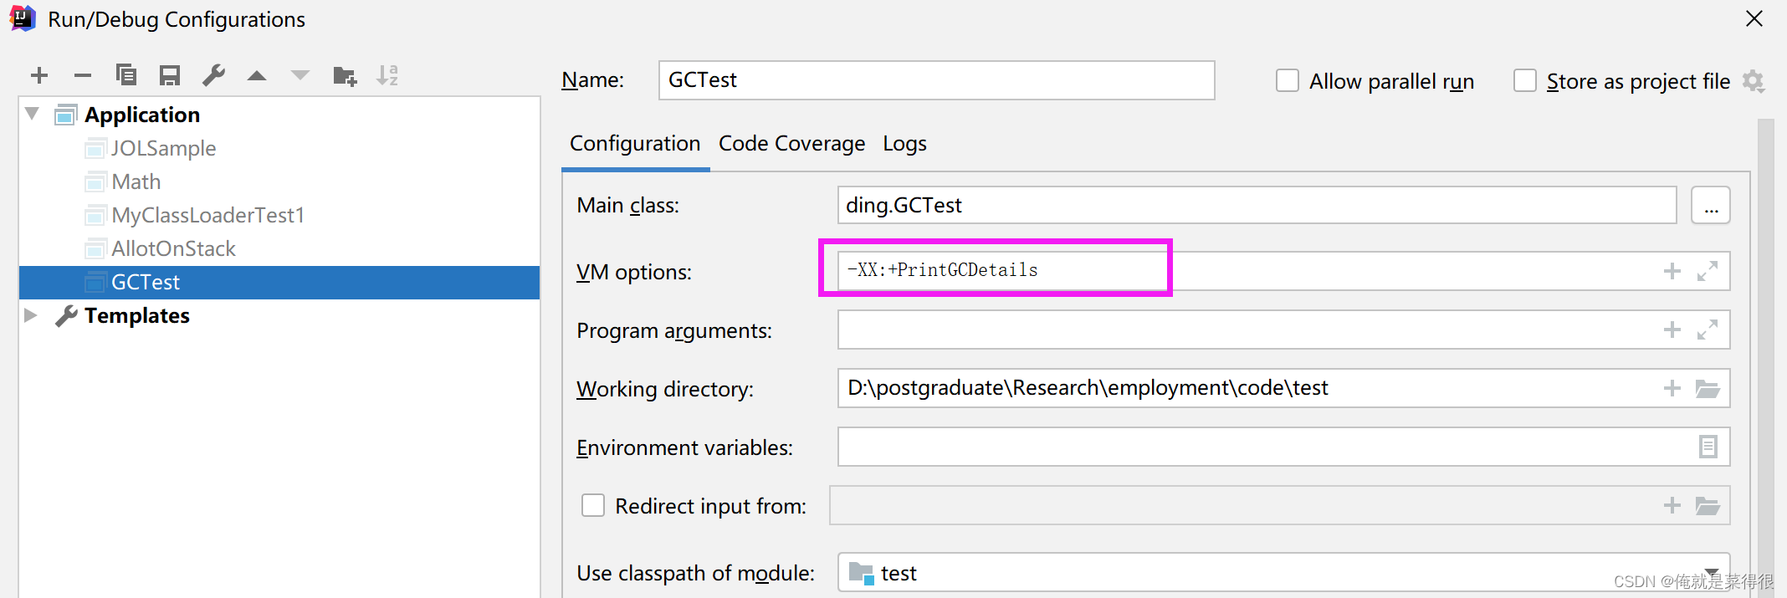Click the Add New Configuration plus icon
Viewport: 1787px width, 598px height.
pyautogui.click(x=39, y=76)
